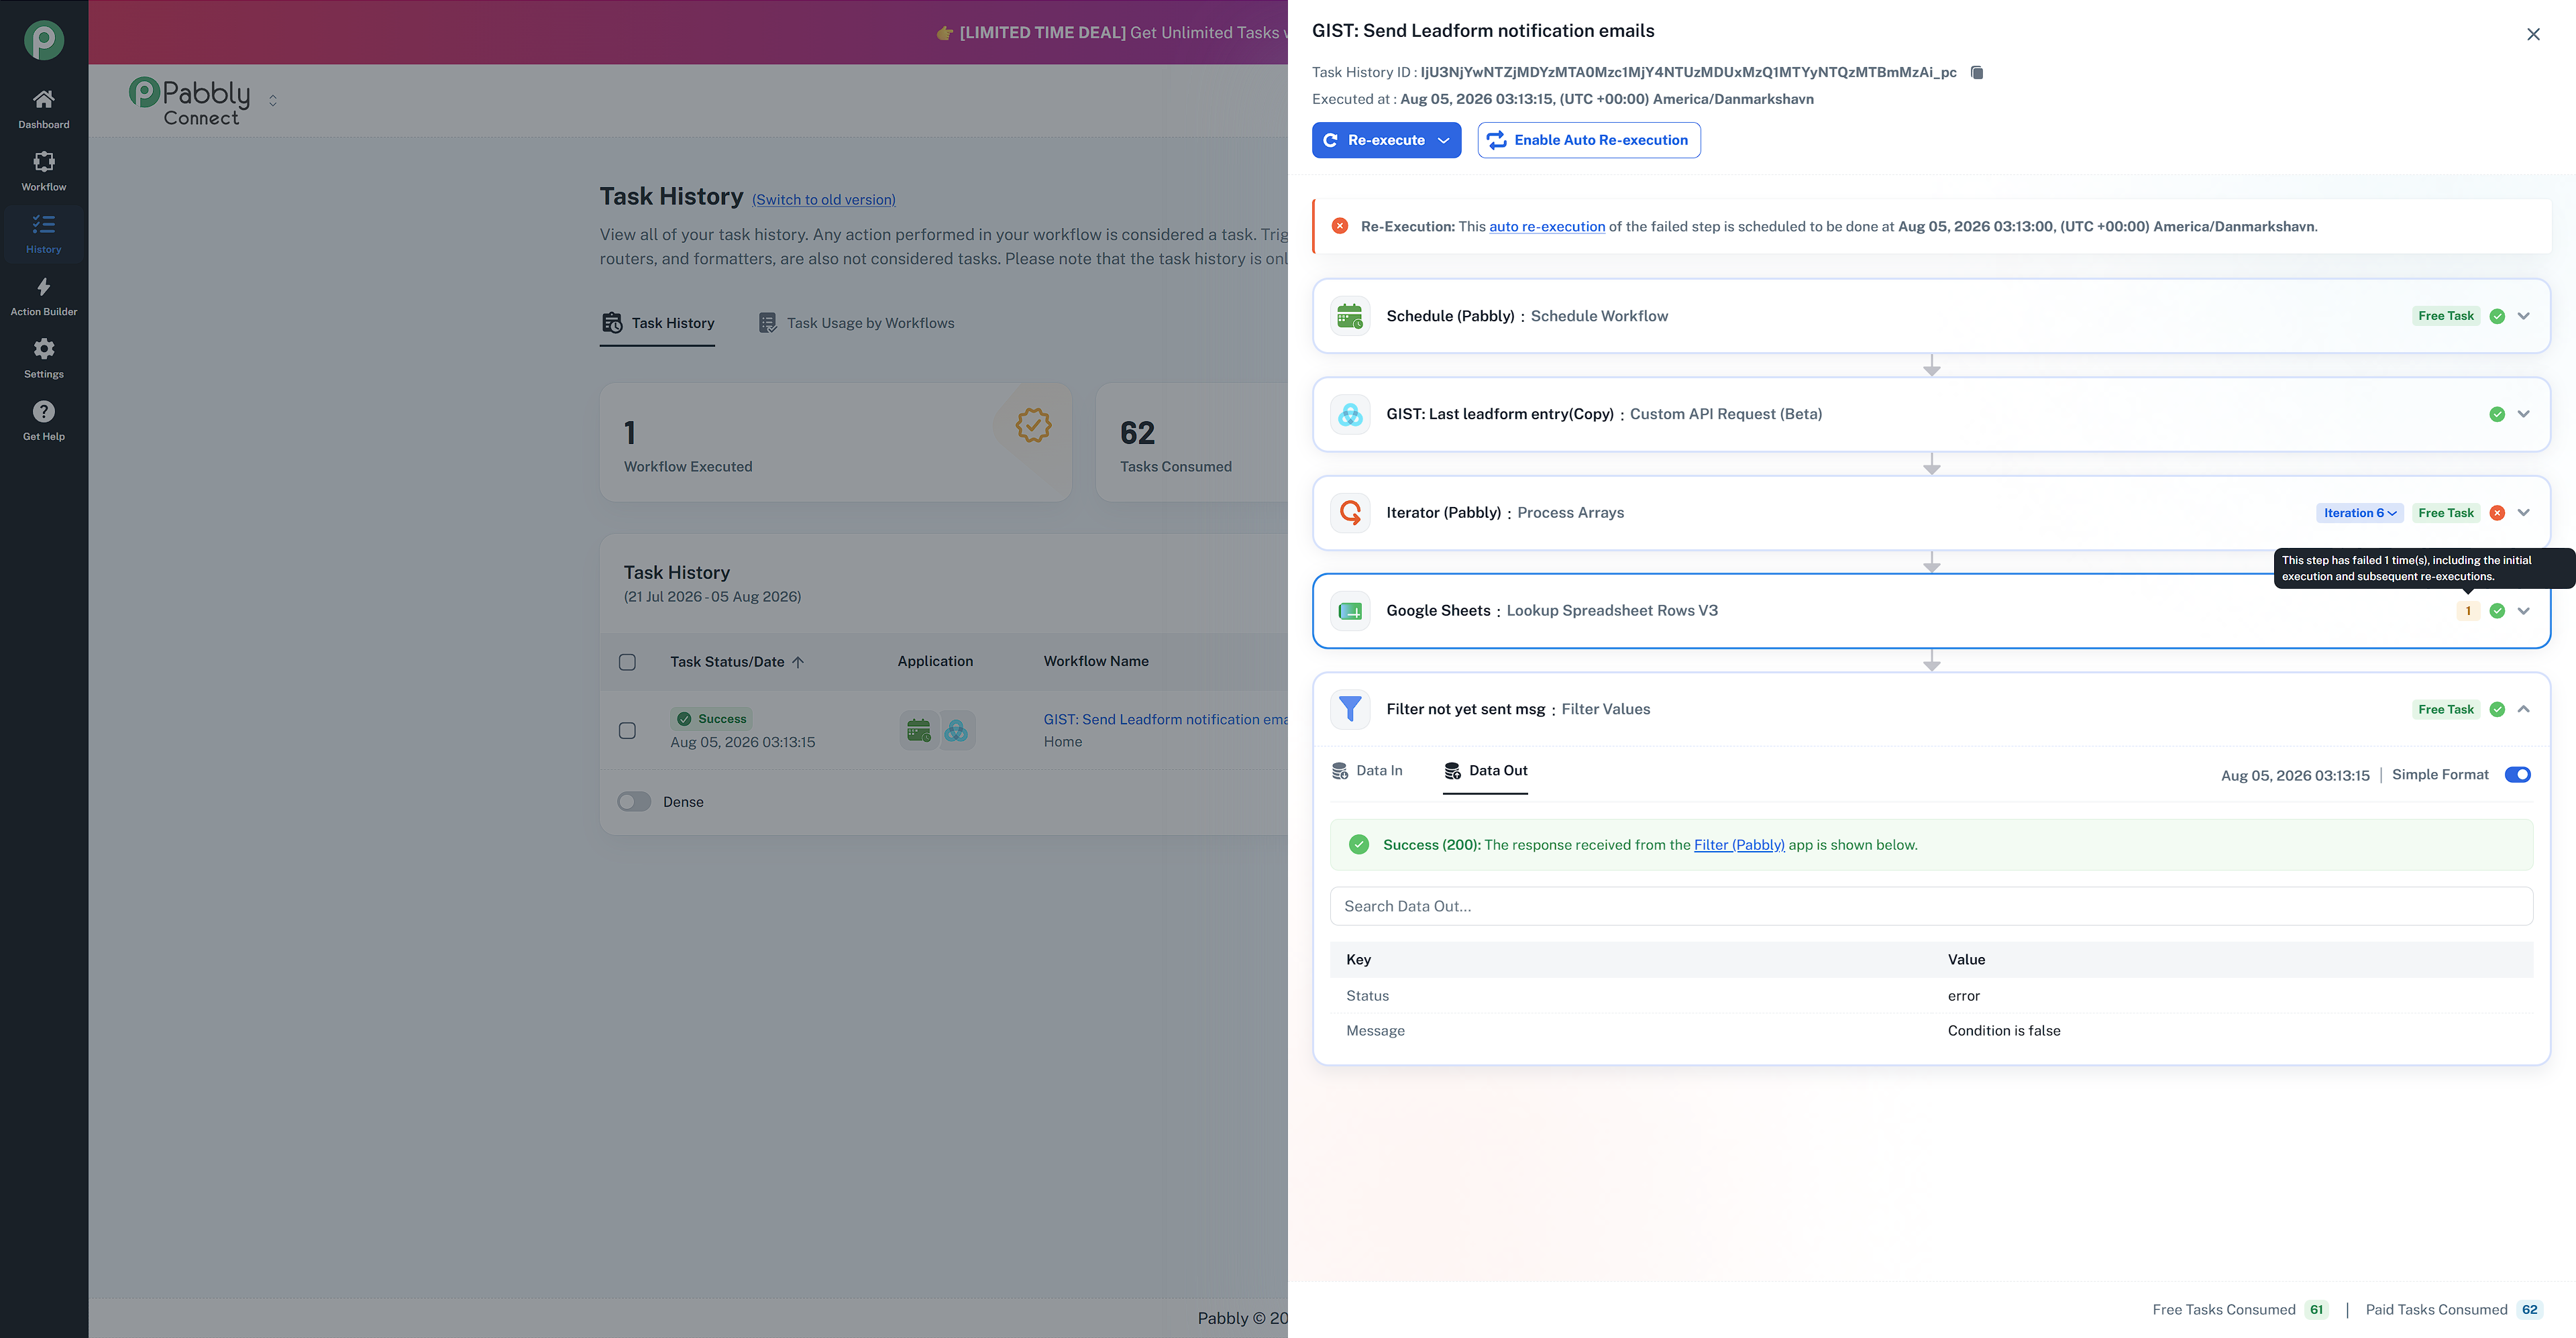Click the Re-execute button

(1386, 140)
